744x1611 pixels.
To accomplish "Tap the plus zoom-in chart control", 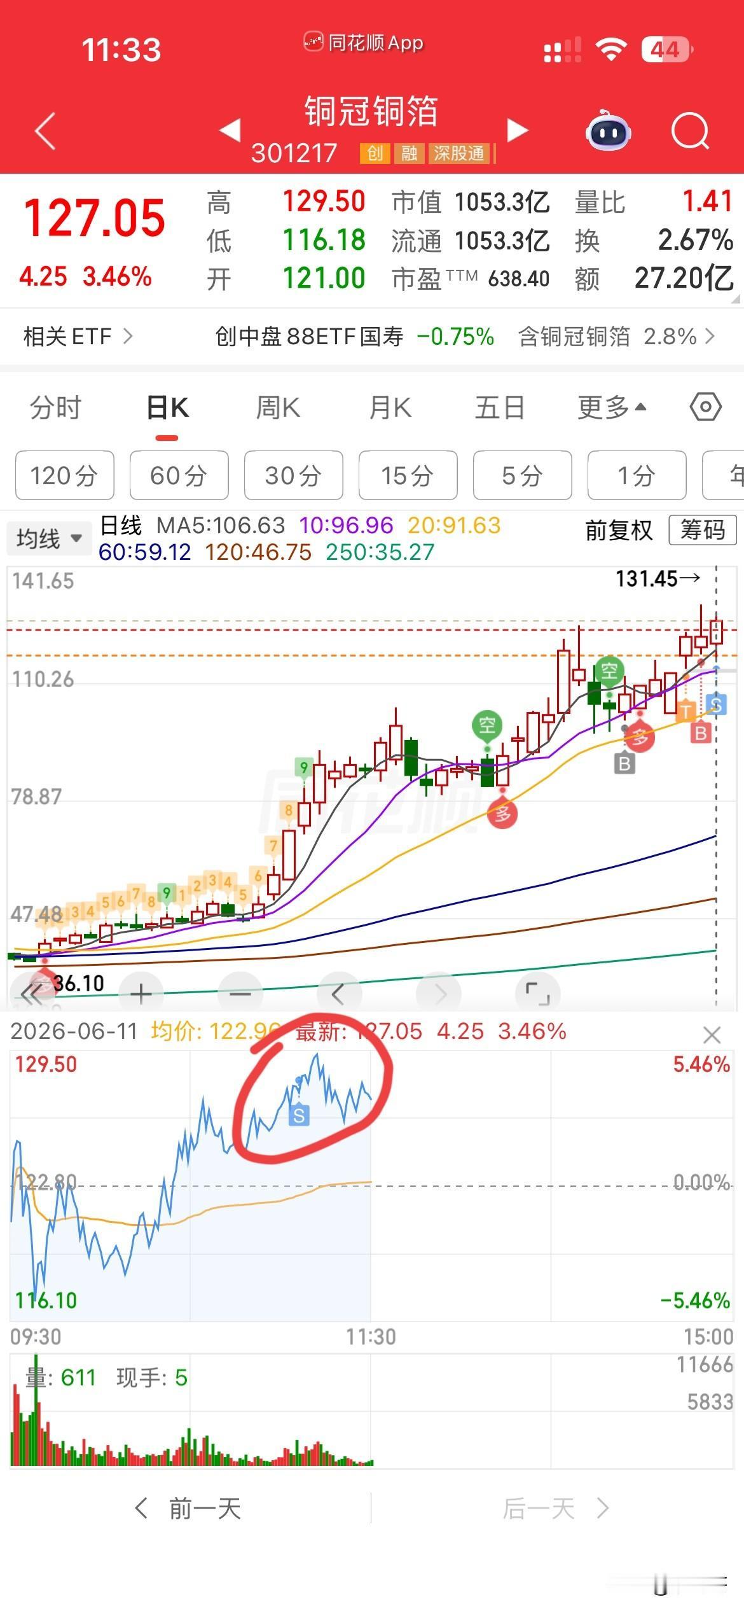I will coord(141,993).
